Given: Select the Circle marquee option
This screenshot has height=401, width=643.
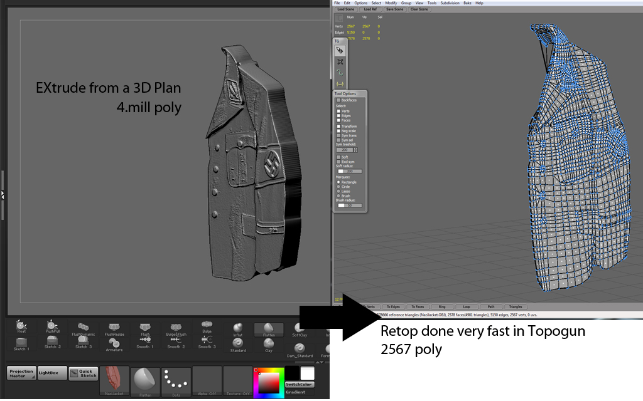Looking at the screenshot, I should pyautogui.click(x=338, y=187).
